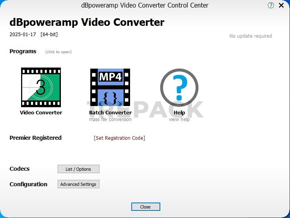Open the codecs List / Options button

click(x=78, y=169)
